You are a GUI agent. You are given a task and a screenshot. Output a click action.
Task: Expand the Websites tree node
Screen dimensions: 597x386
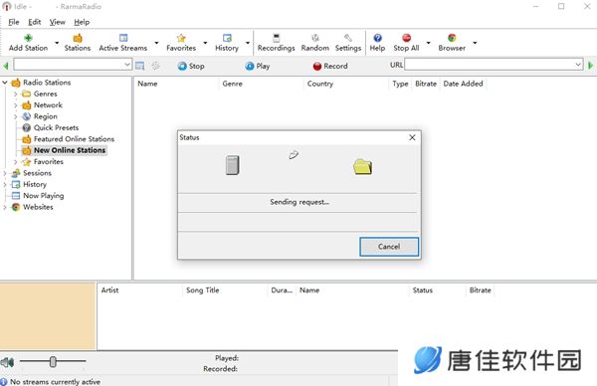(5, 207)
